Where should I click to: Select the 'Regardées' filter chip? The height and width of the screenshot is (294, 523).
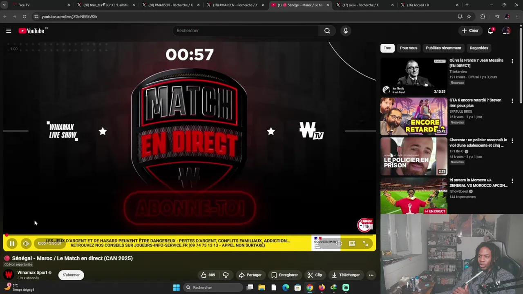point(479,48)
